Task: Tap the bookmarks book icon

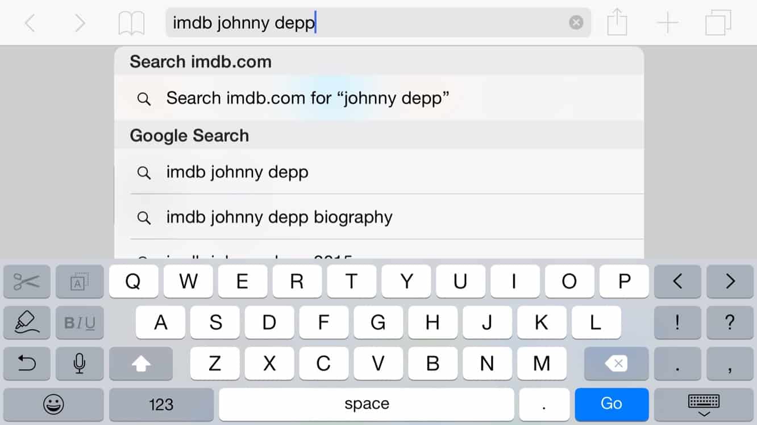Action: pyautogui.click(x=131, y=23)
